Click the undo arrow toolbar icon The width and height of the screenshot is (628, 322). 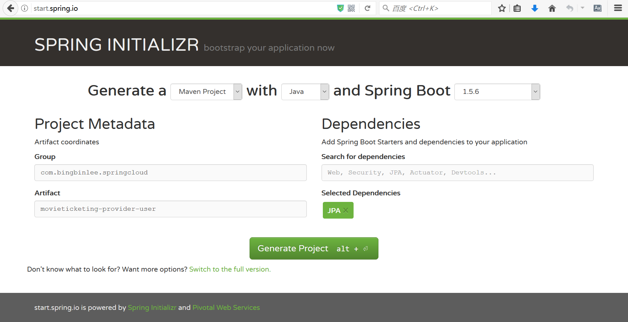570,8
